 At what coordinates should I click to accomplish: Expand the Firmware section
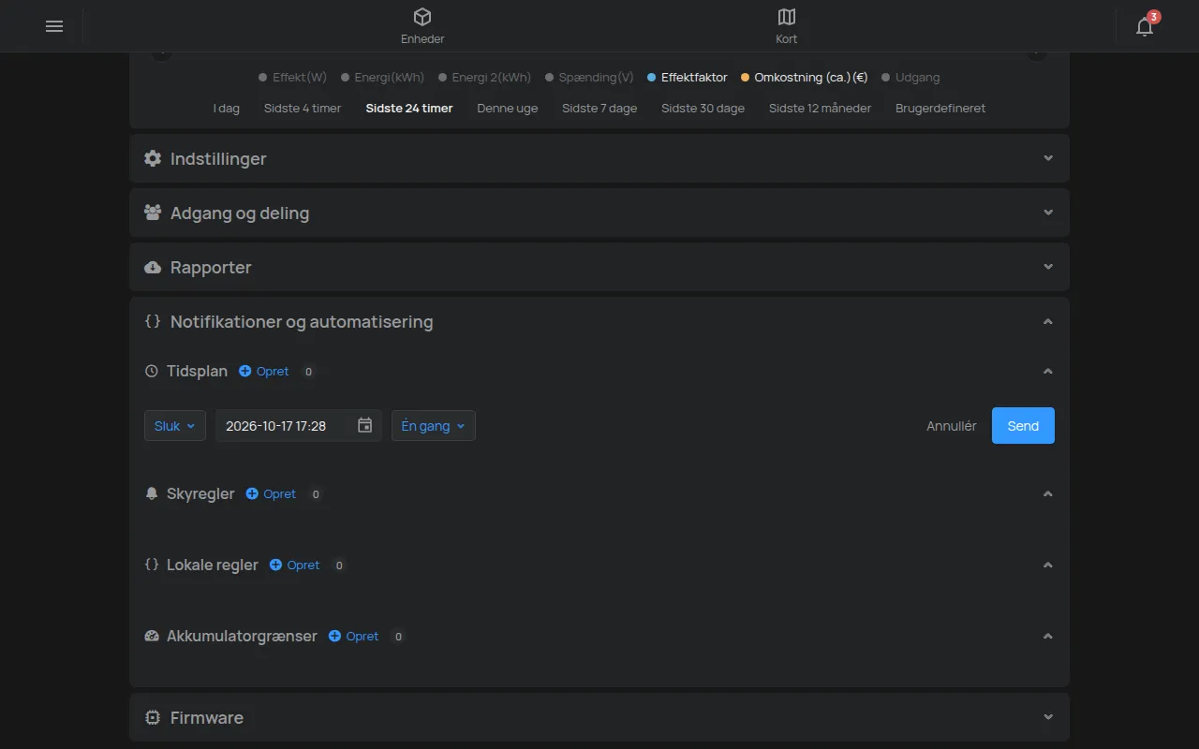click(599, 718)
